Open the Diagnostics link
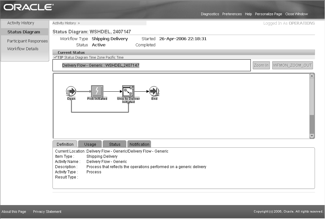The height and width of the screenshot is (219, 325). click(x=210, y=14)
